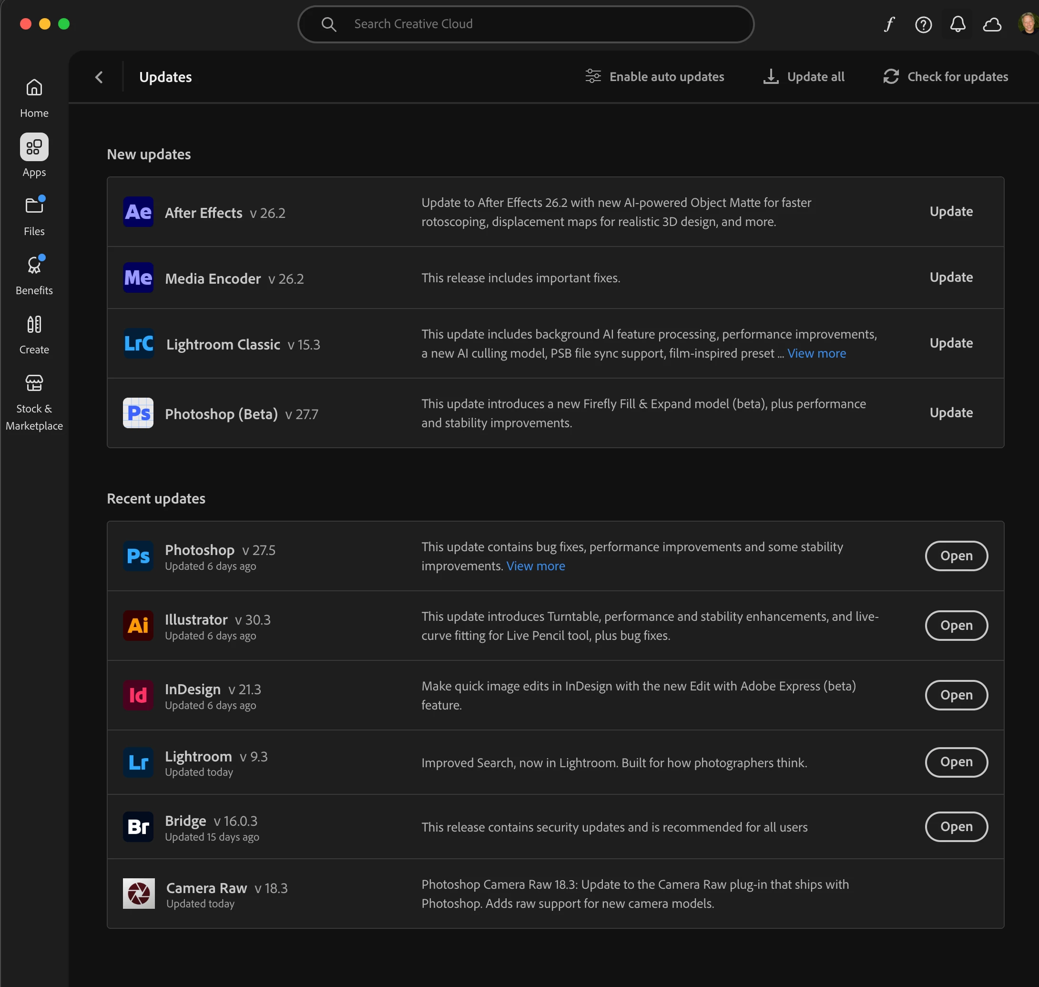1039x987 pixels.
Task: Click Update all
Action: pyautogui.click(x=804, y=77)
